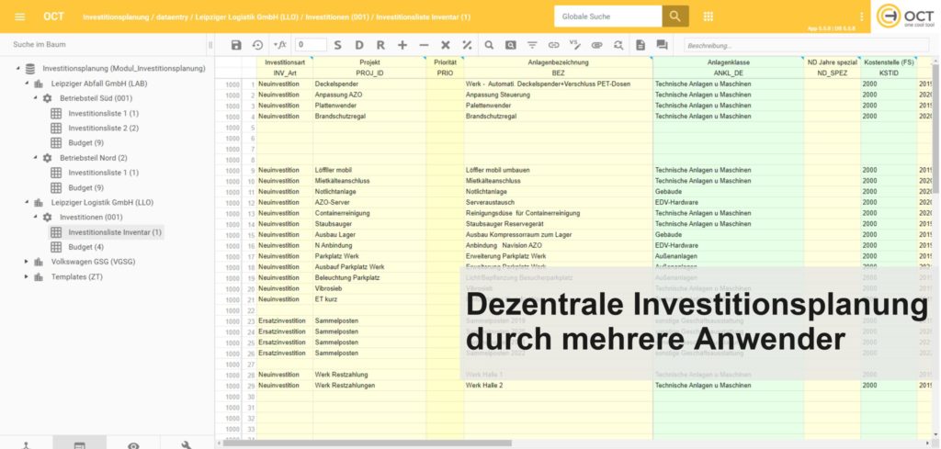The height and width of the screenshot is (449, 941).
Task: Select 'Ersatzinvestition' cell in row 23
Action: (x=285, y=320)
